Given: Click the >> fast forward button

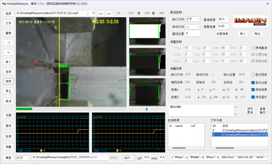Looking at the screenshot, I should coord(109,14).
